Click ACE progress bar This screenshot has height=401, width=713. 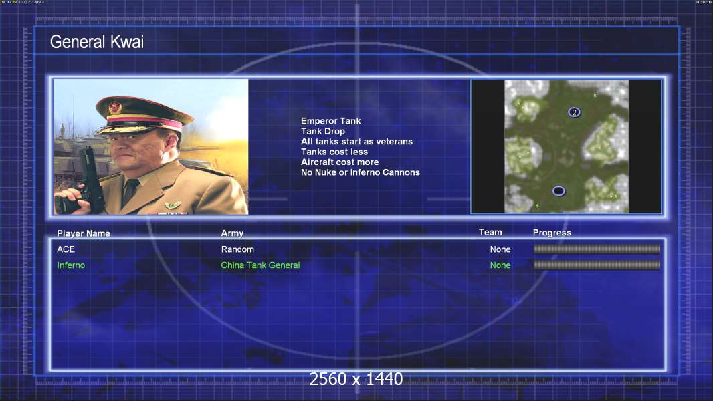(x=597, y=249)
